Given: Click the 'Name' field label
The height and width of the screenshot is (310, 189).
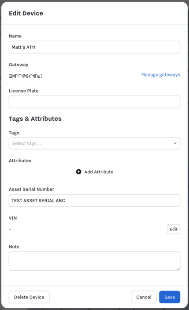Looking at the screenshot, I should pyautogui.click(x=15, y=36).
